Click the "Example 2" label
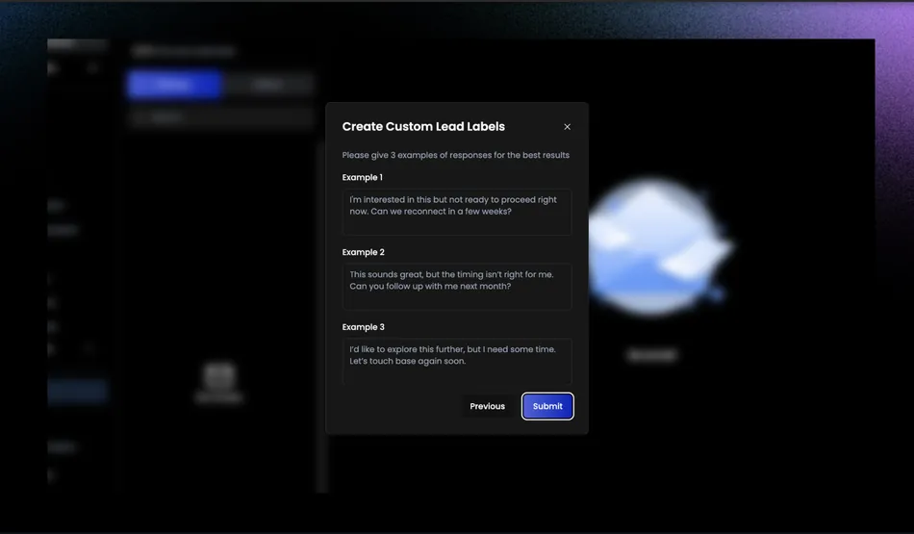 [x=363, y=252]
